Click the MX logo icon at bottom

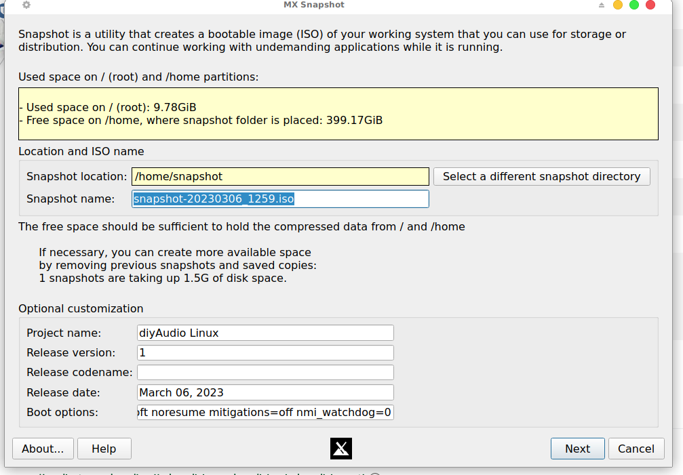point(341,449)
